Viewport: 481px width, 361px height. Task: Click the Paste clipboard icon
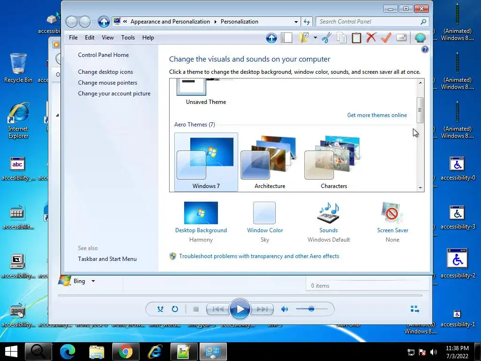click(356, 38)
